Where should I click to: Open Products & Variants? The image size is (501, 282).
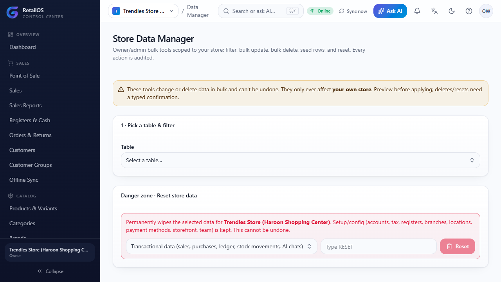[x=50, y=208]
